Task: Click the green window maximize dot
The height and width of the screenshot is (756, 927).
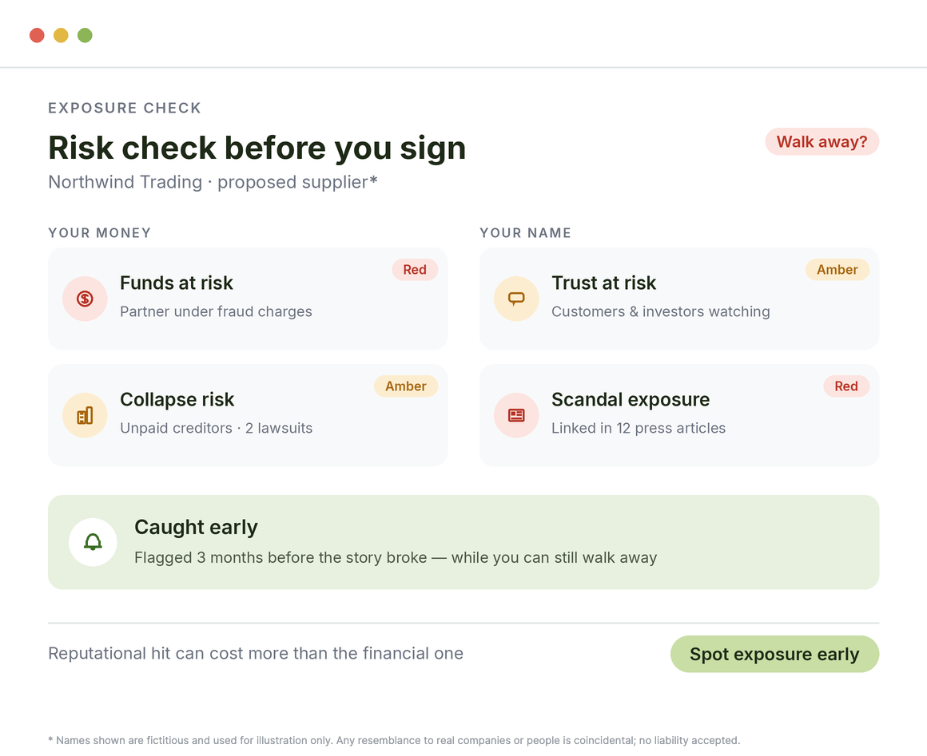Action: (85, 35)
